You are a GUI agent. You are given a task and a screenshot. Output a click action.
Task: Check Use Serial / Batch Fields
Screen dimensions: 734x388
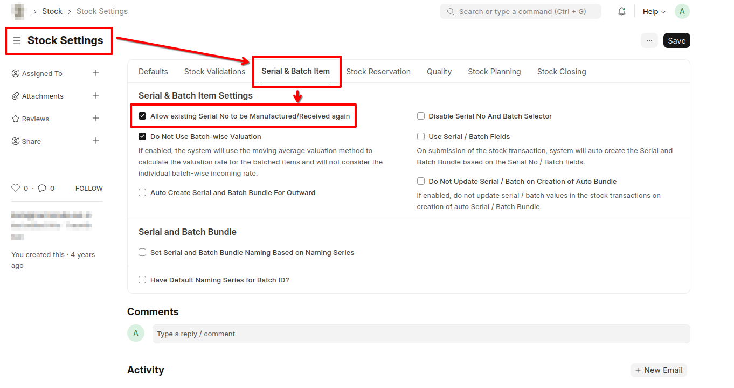tap(421, 137)
